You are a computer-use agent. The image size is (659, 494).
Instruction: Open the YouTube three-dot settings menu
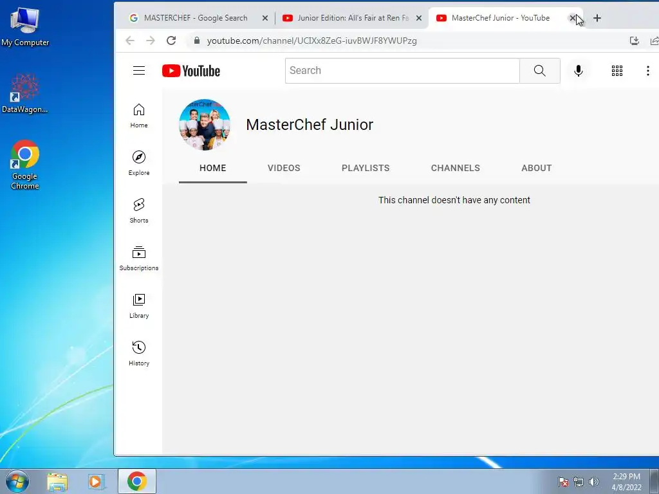click(x=647, y=71)
